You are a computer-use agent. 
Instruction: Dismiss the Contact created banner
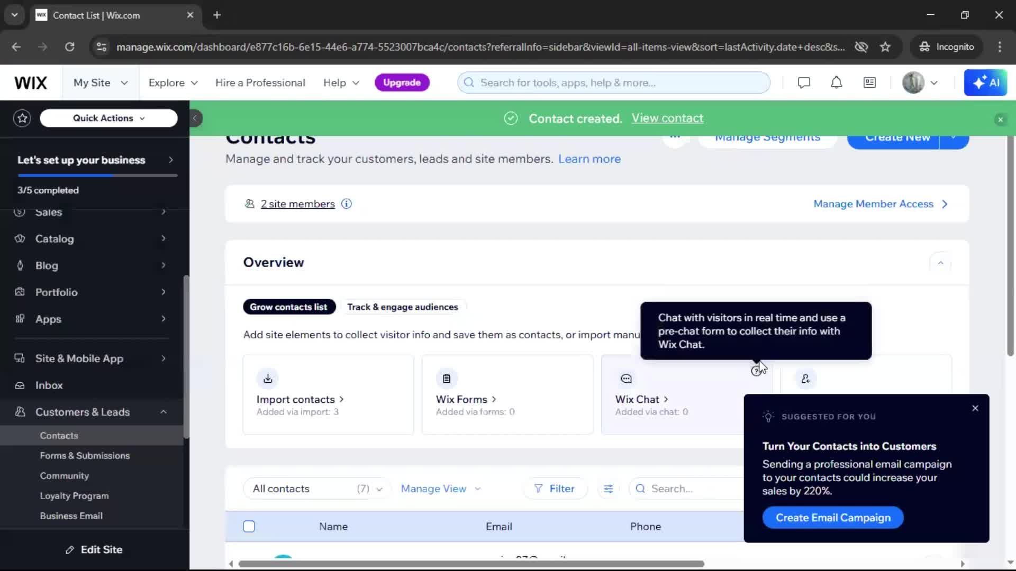point(1000,119)
